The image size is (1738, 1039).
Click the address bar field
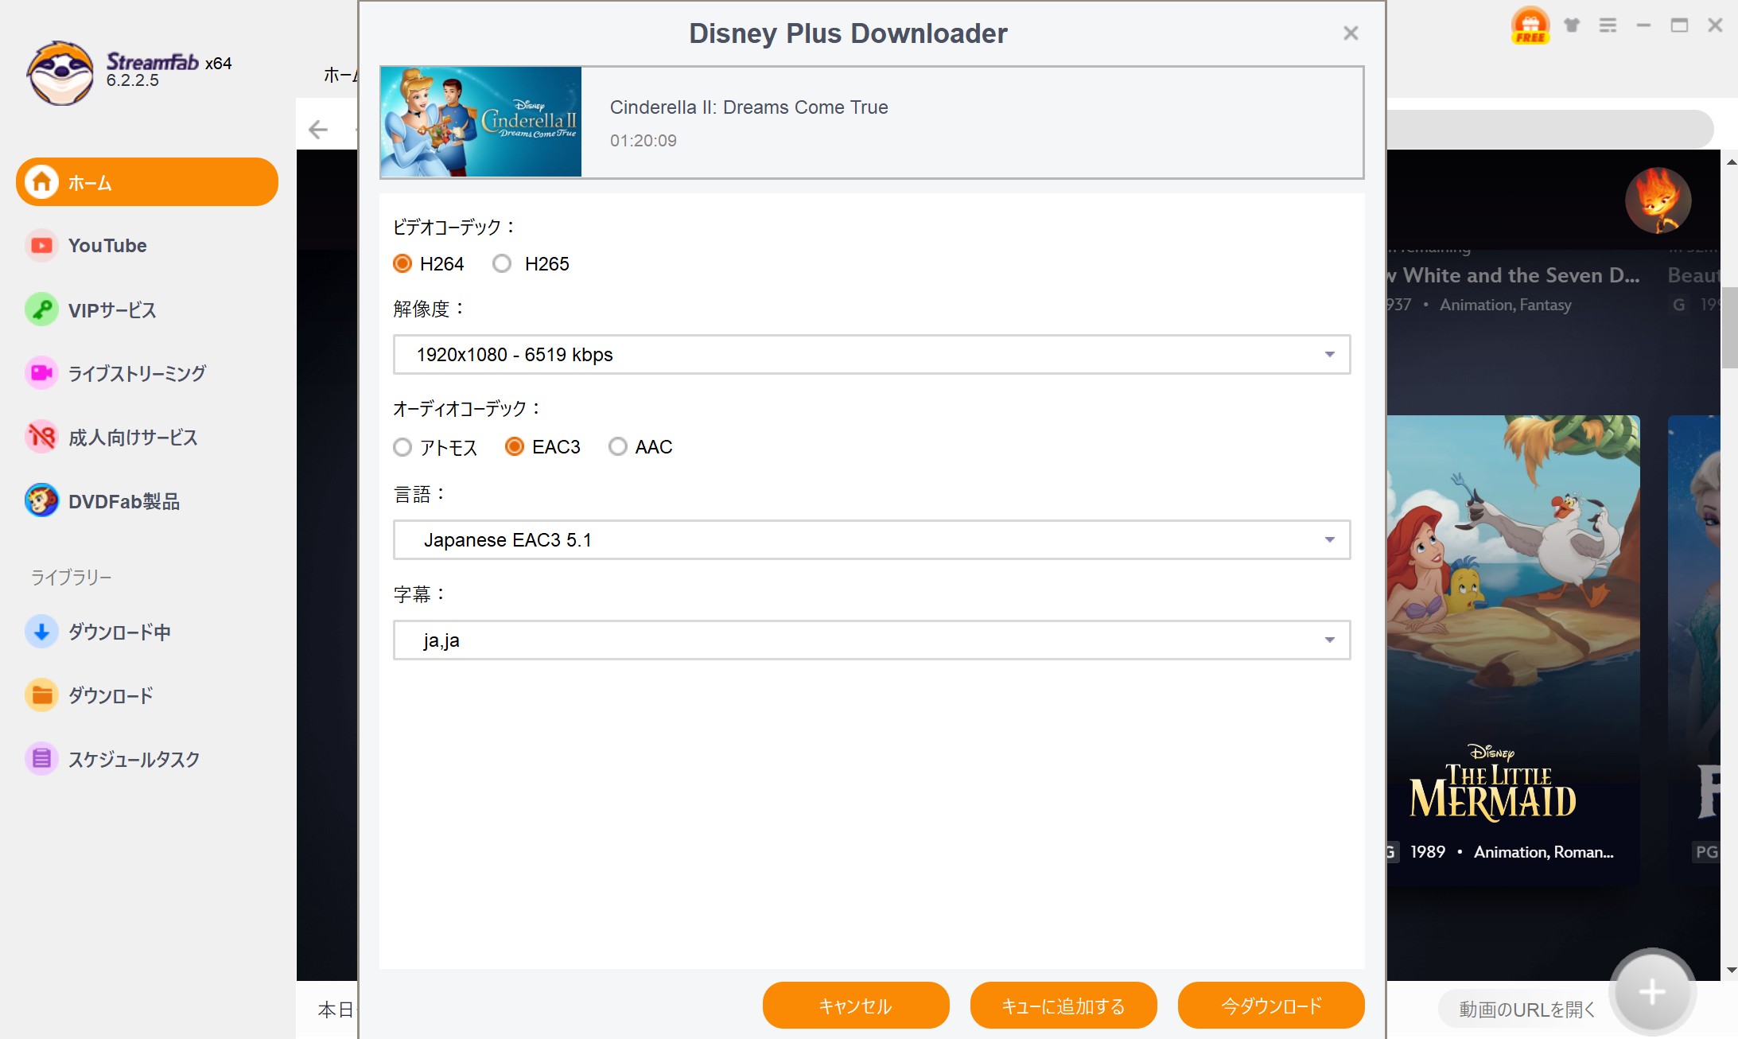1549,129
